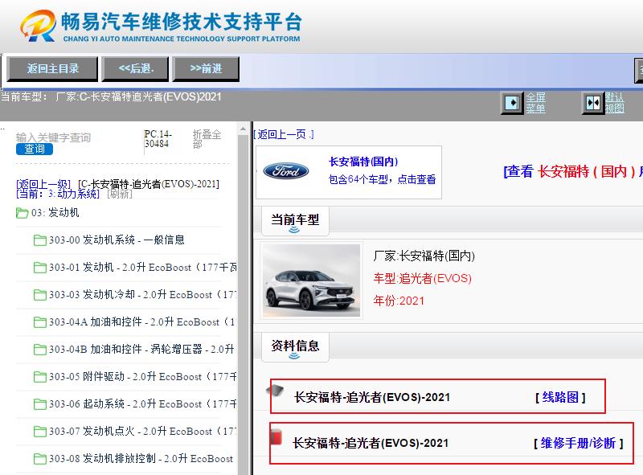
Task: Select the 资料信息 tab
Action: pos(295,346)
